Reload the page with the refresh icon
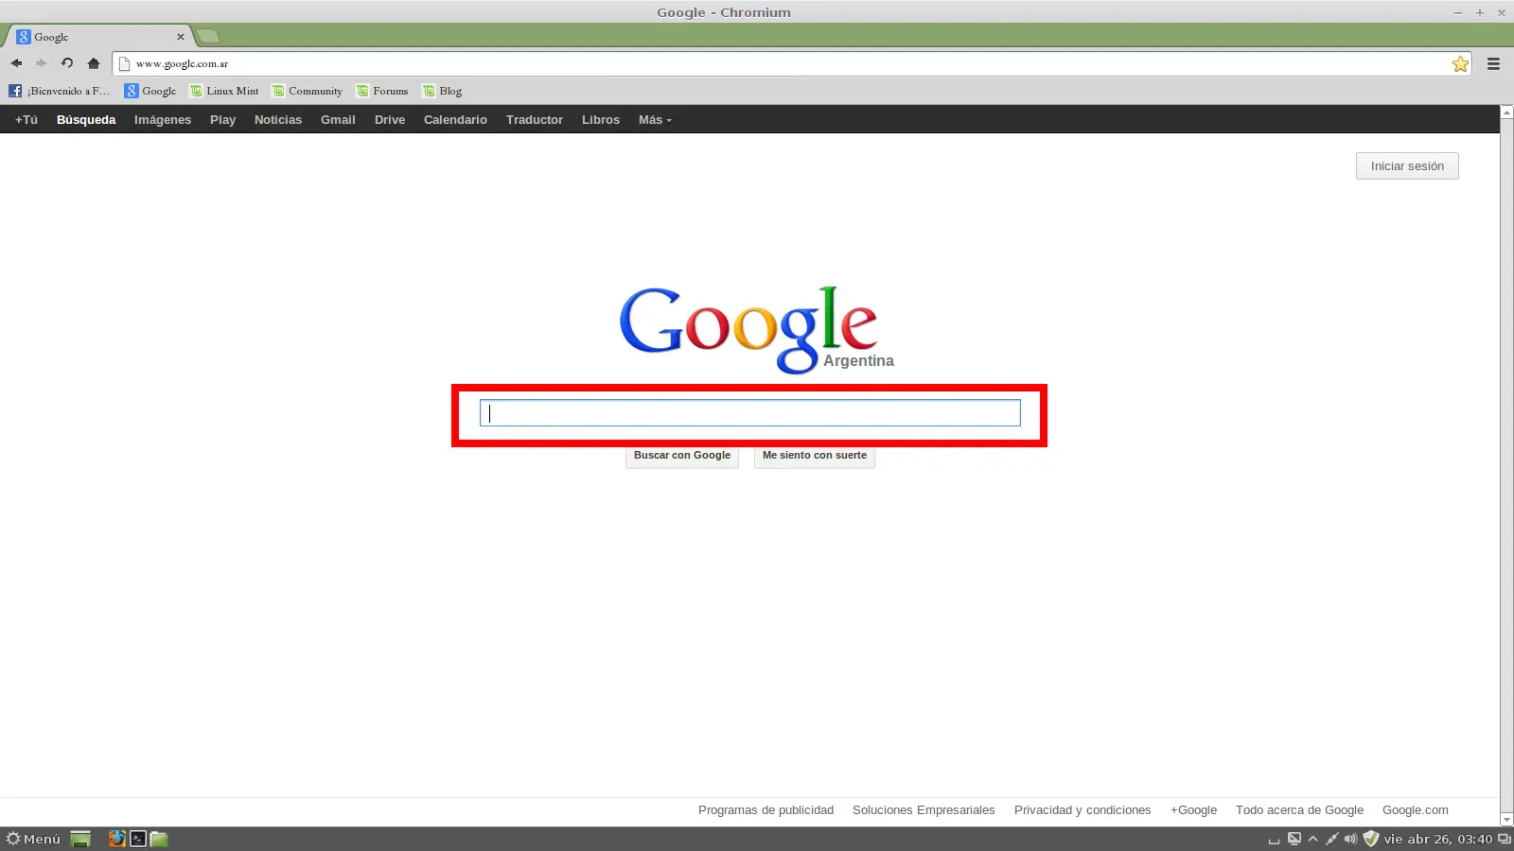 [67, 63]
